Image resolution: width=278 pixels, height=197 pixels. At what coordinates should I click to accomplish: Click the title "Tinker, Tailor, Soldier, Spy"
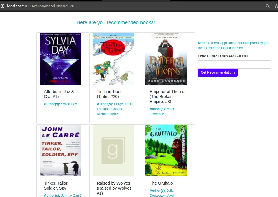pos(56,186)
